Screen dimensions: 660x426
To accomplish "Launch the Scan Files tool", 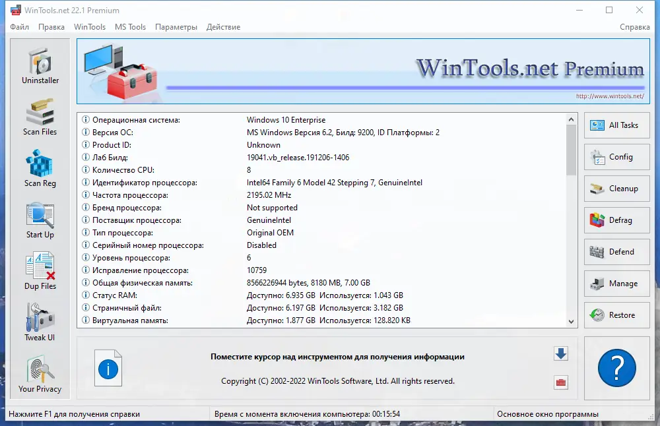I will 40,118.
